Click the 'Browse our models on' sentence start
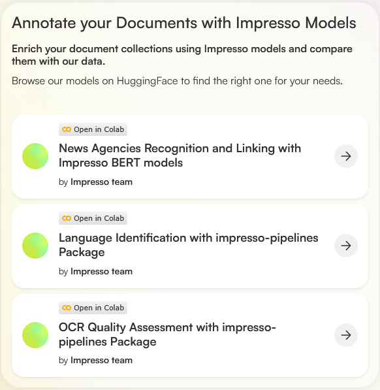380x390 pixels. (x=63, y=81)
